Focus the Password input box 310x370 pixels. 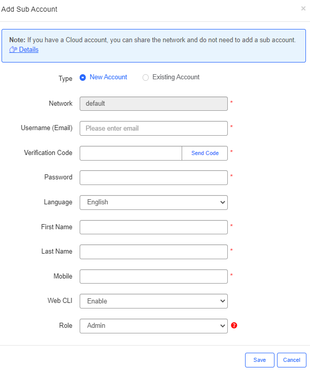(x=153, y=177)
